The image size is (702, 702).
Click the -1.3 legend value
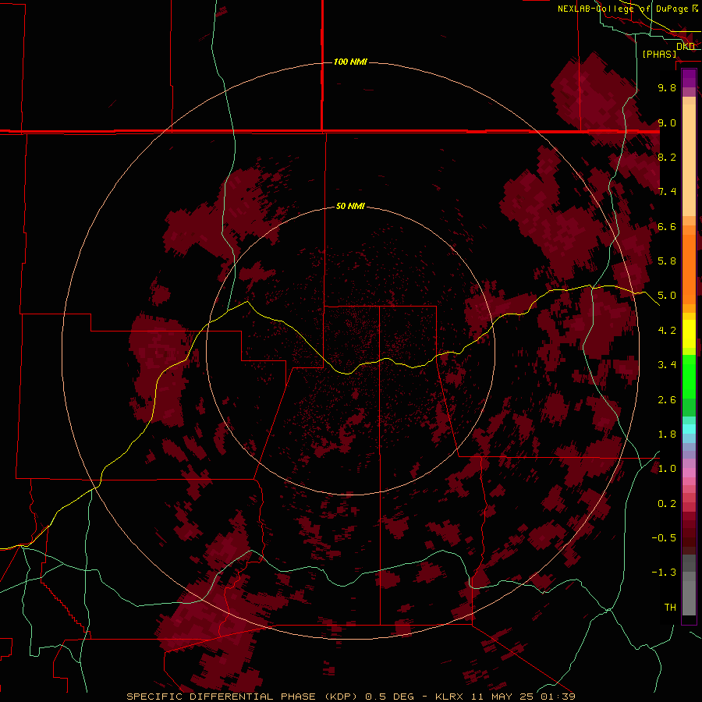(664, 573)
